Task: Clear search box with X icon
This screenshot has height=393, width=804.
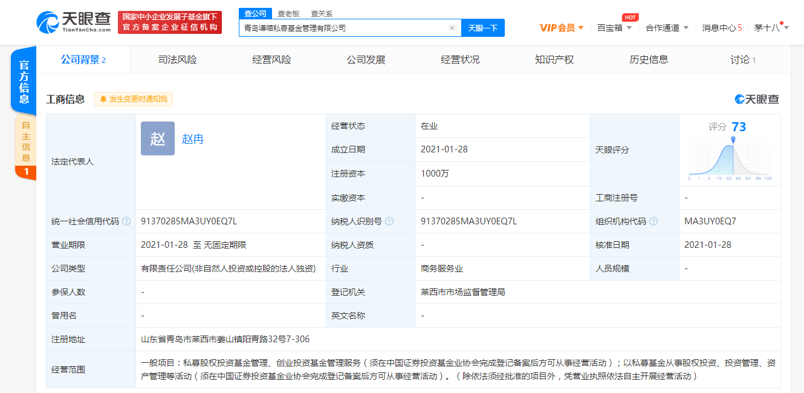Action: coord(452,28)
